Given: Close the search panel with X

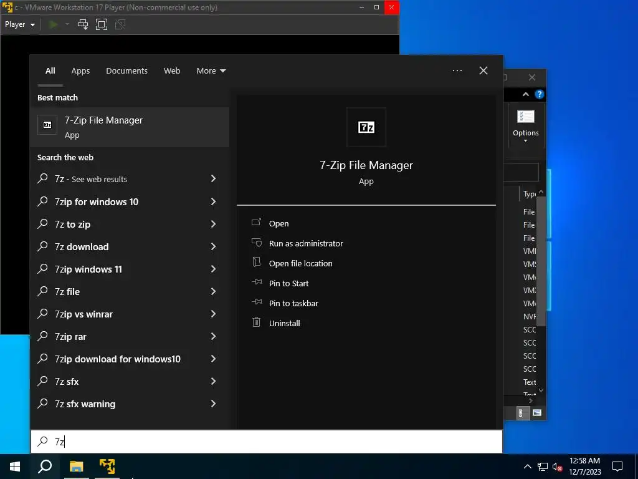Looking at the screenshot, I should (483, 70).
